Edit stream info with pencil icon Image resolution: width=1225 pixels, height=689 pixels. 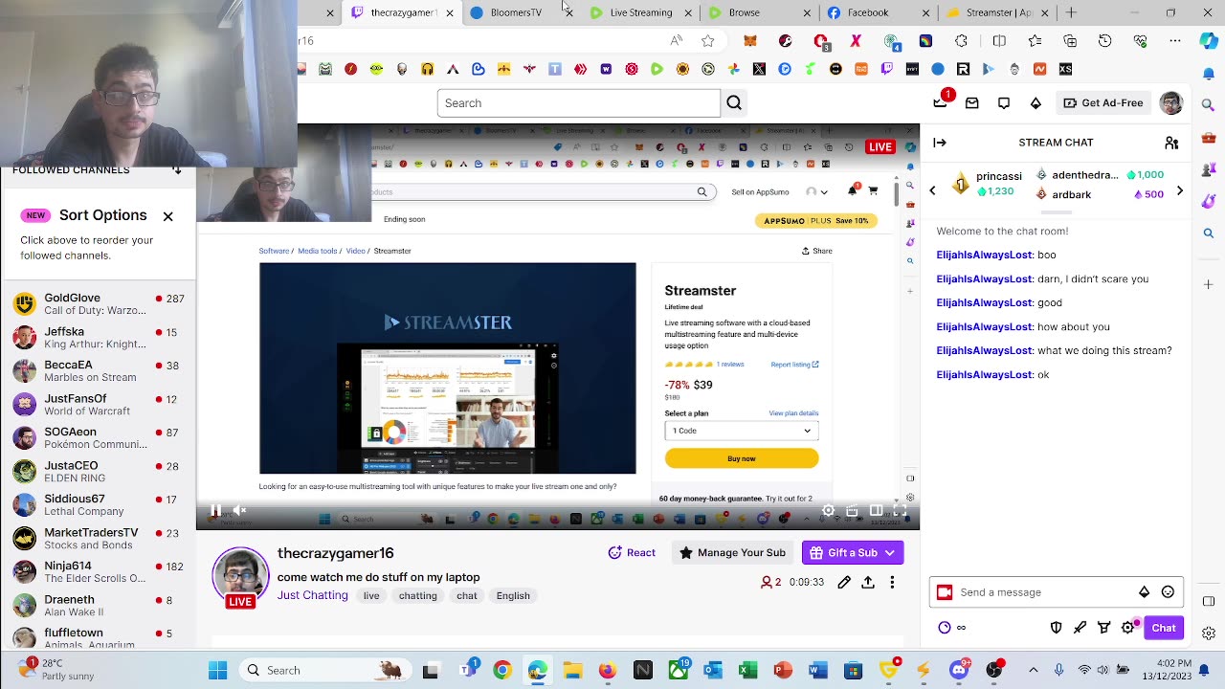(x=844, y=582)
